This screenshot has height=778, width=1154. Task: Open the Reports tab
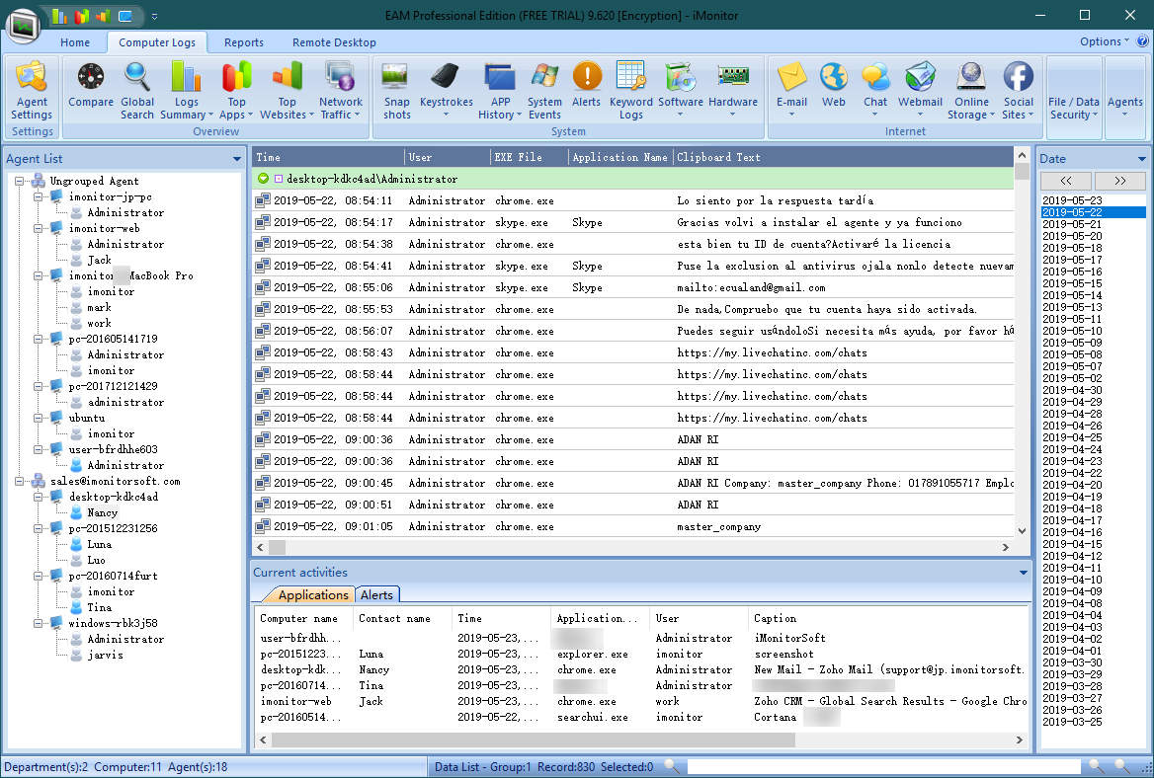[x=244, y=42]
